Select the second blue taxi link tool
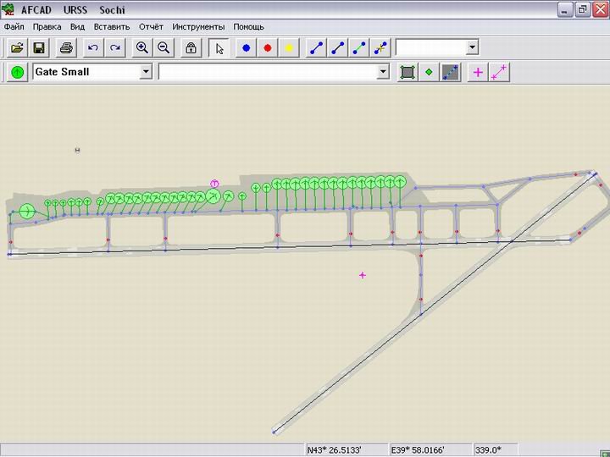 point(337,47)
